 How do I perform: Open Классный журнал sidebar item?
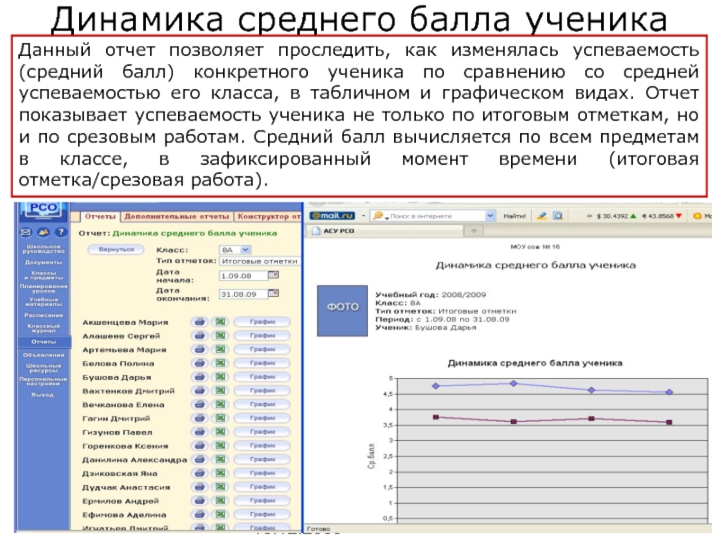tap(43, 328)
